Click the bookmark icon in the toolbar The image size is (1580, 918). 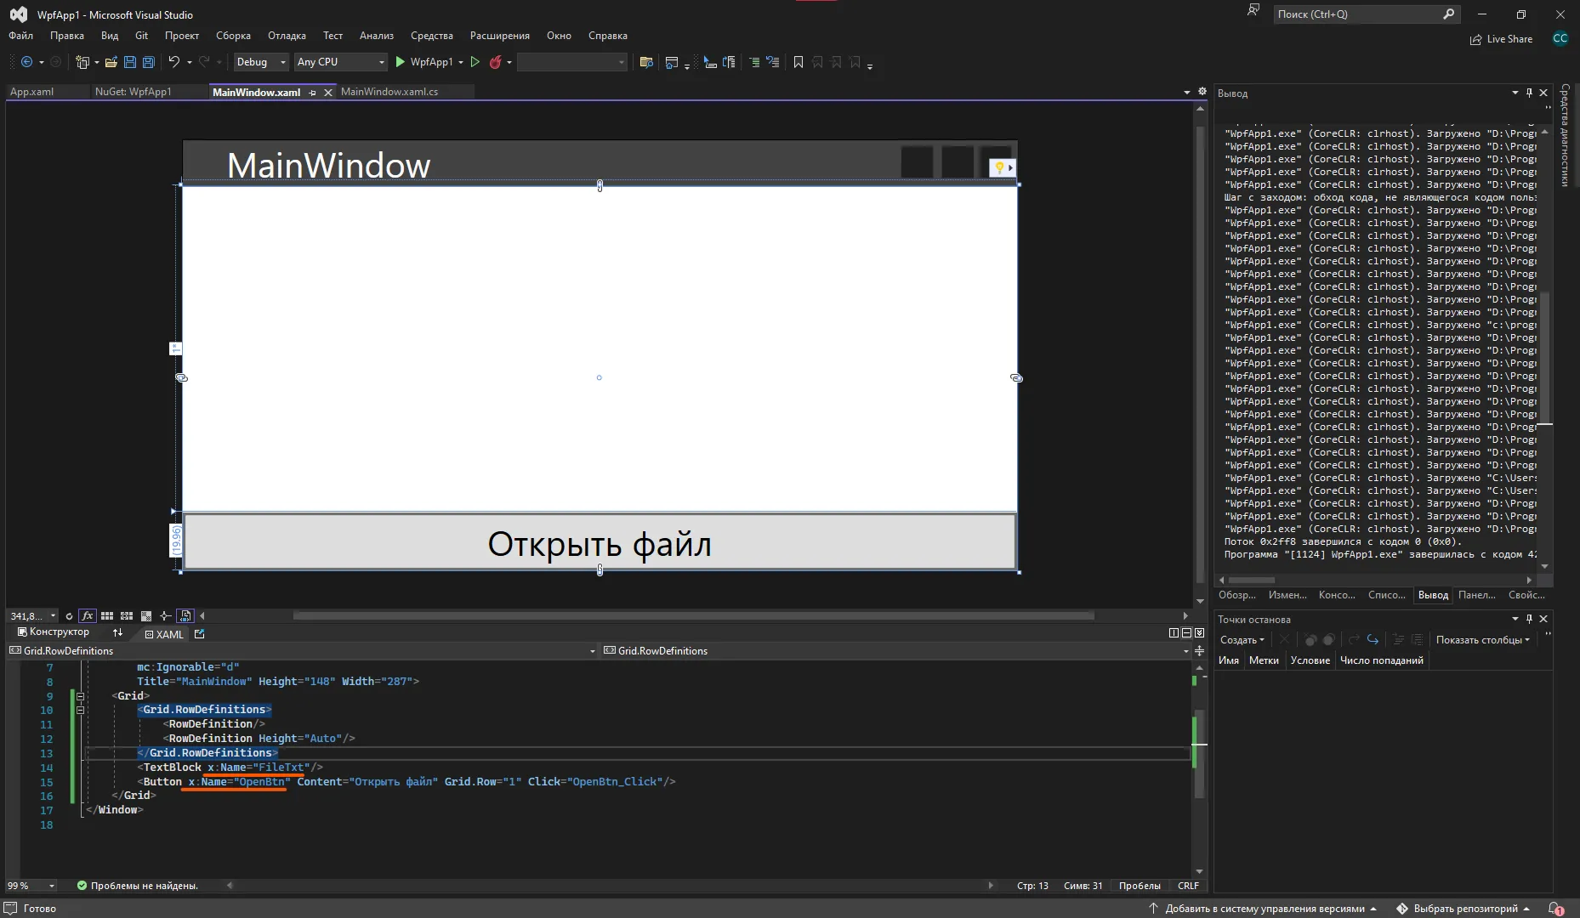pyautogui.click(x=798, y=62)
